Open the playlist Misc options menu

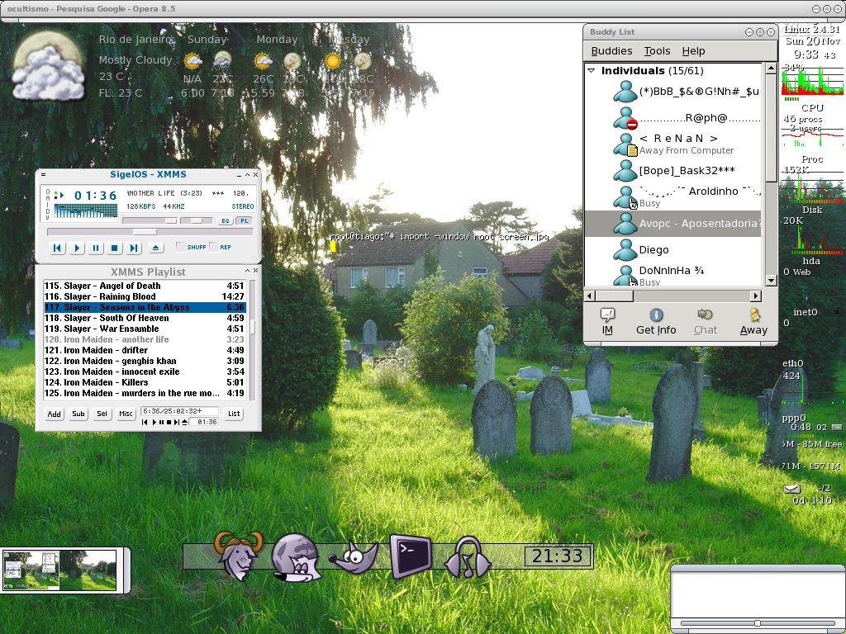[x=126, y=414]
